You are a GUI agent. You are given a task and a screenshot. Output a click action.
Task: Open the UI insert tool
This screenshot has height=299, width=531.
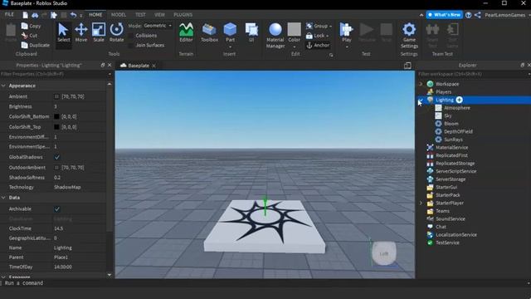251,33
